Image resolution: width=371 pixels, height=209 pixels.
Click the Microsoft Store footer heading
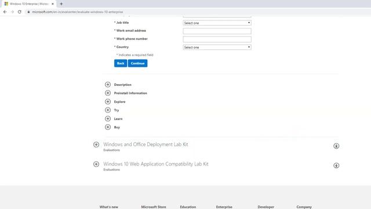pos(154,207)
